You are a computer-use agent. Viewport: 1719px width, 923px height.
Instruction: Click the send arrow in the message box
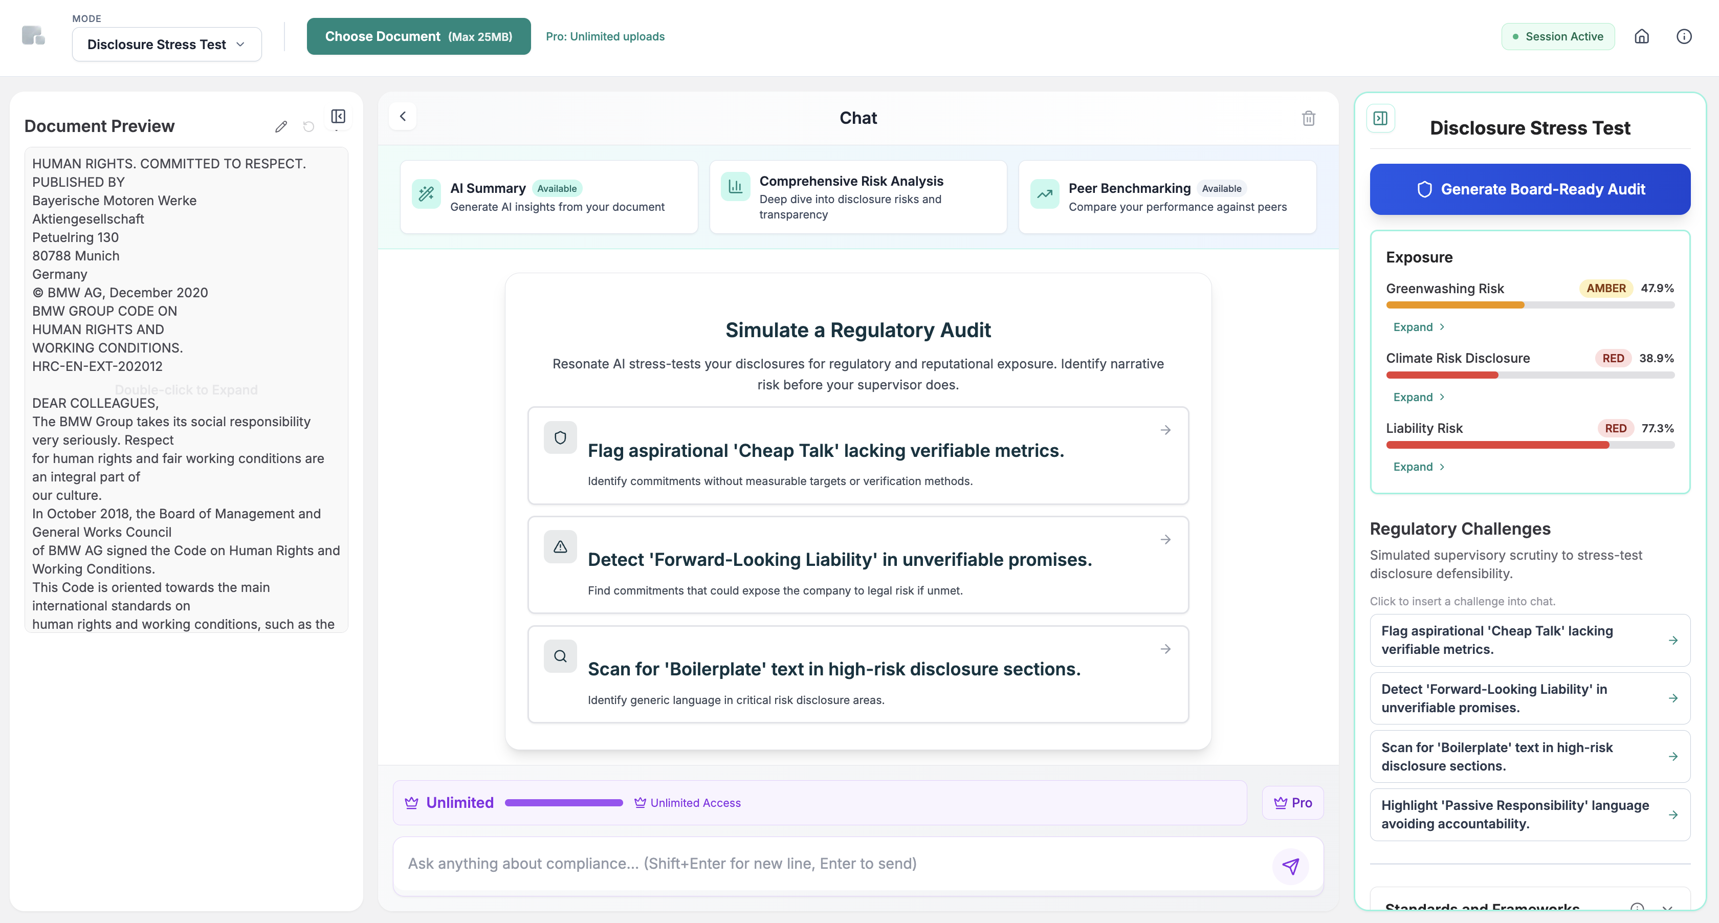[x=1290, y=866]
